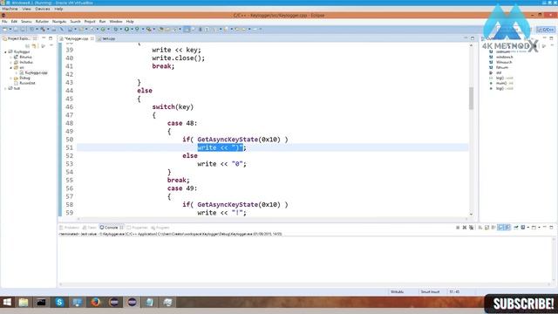Open Firefox from the taskbar

(95, 303)
